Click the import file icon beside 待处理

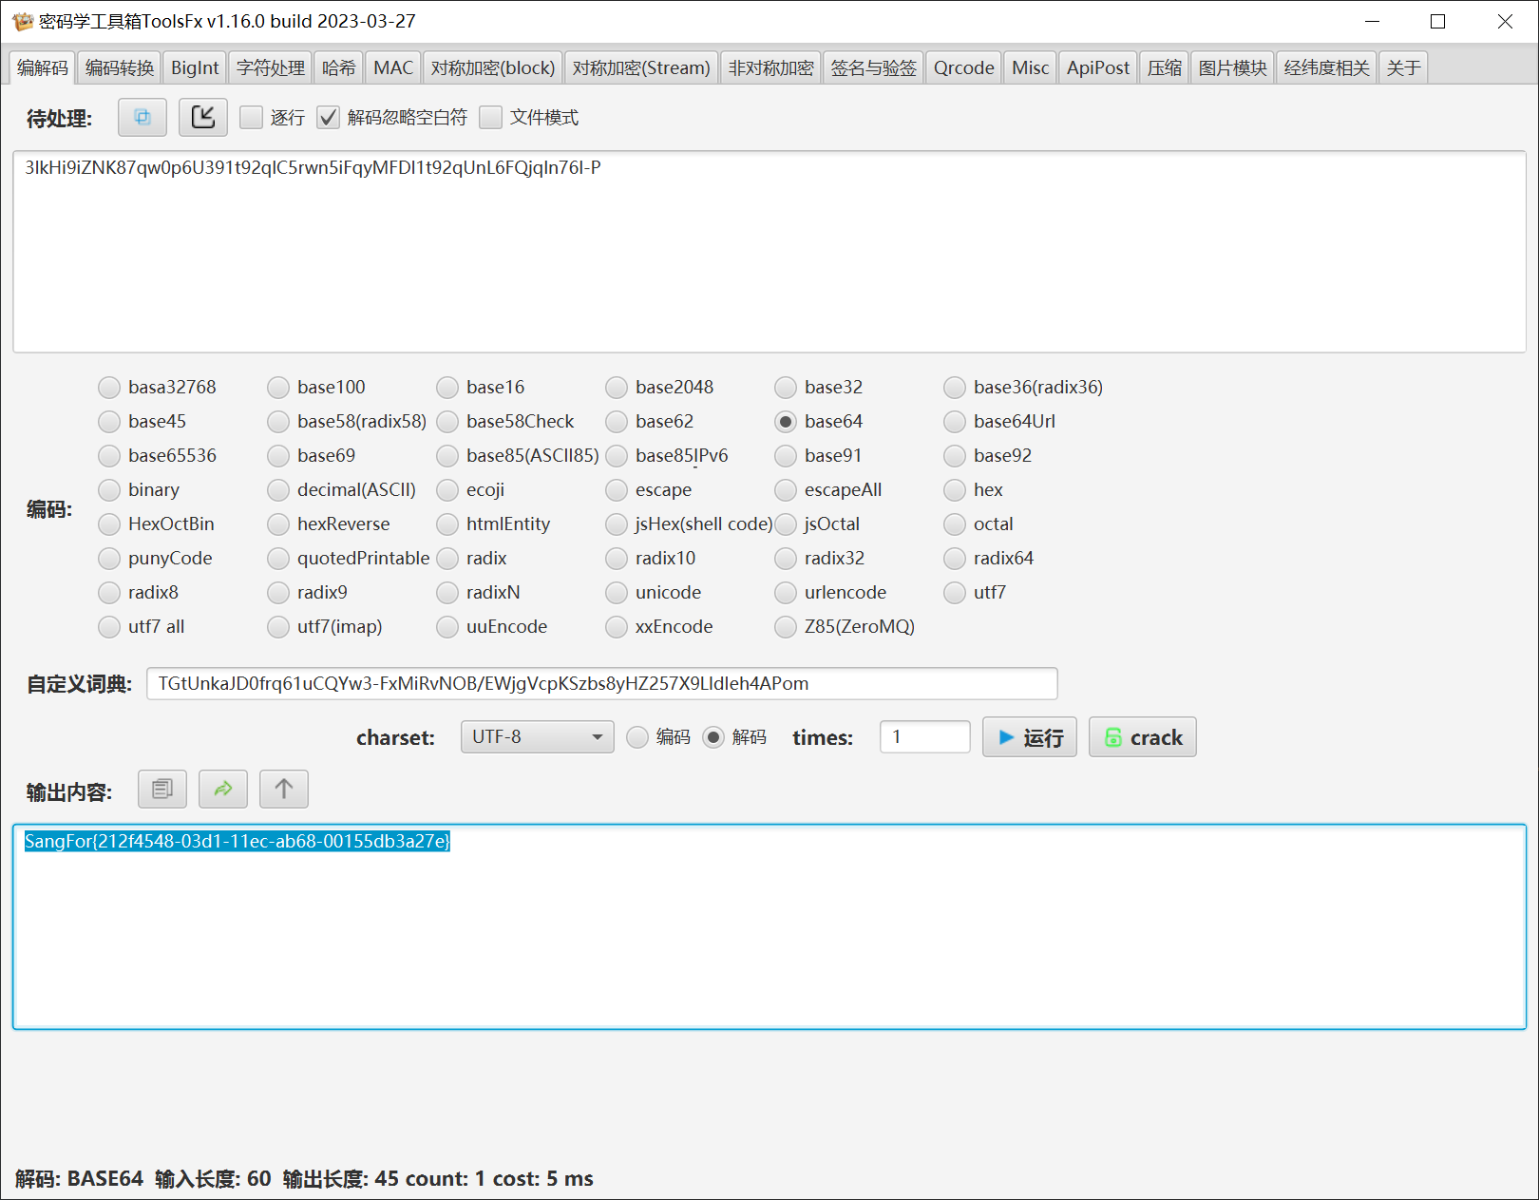(203, 117)
